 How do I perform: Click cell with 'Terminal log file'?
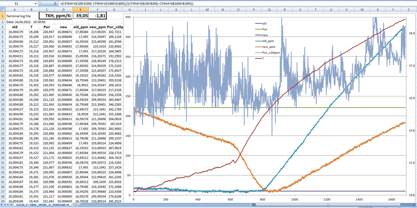(18, 16)
